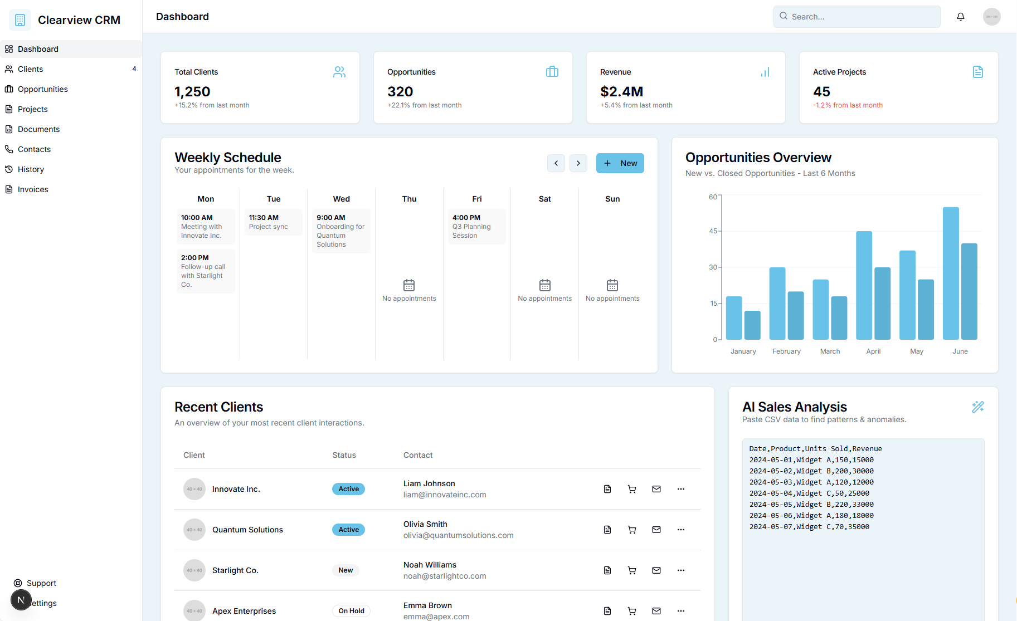Open the Invoices section in the sidebar
Viewport: 1017px width, 621px height.
[x=32, y=189]
